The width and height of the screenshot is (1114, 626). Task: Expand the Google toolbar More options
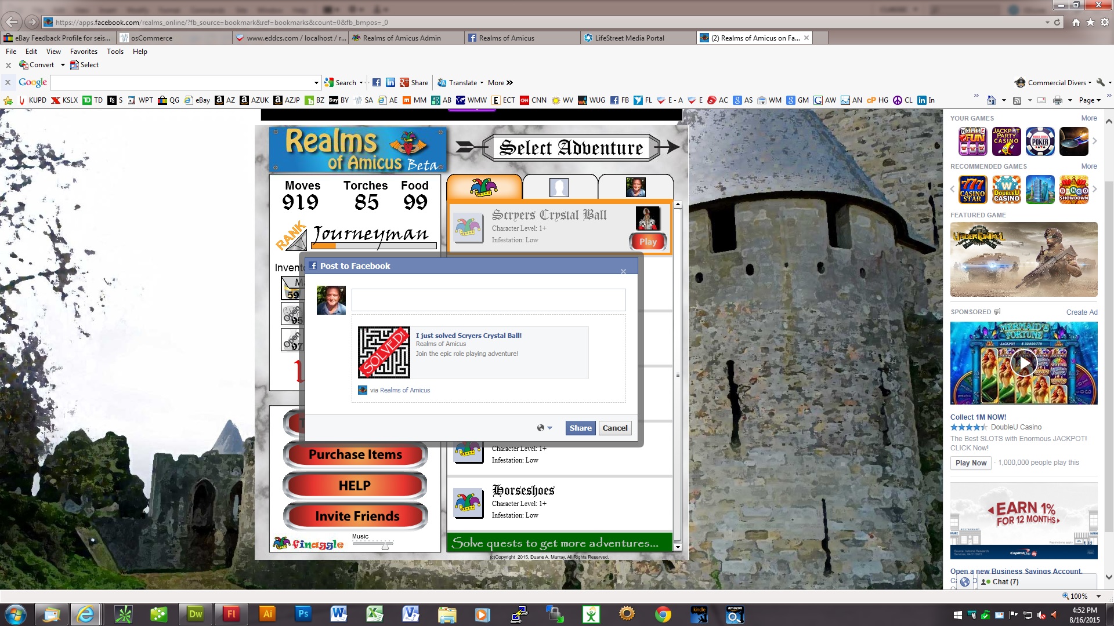500,83
